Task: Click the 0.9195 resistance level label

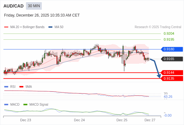Action: point(169,39)
